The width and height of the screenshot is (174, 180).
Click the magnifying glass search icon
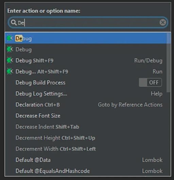14,22
